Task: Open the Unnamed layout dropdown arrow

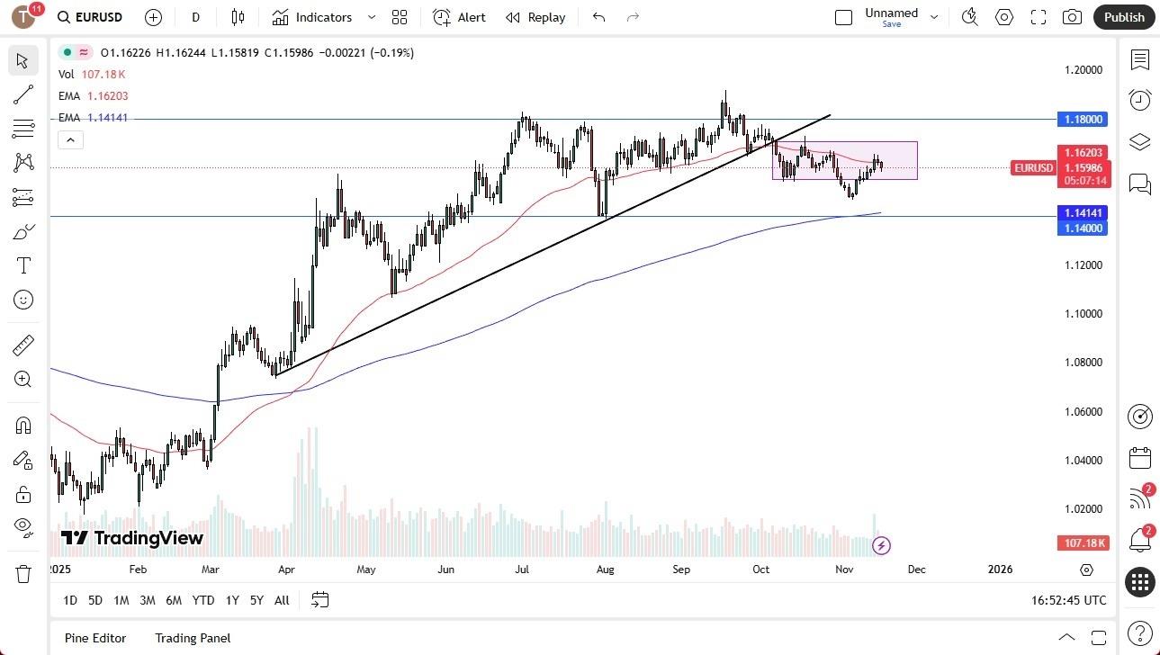Action: pos(934,17)
